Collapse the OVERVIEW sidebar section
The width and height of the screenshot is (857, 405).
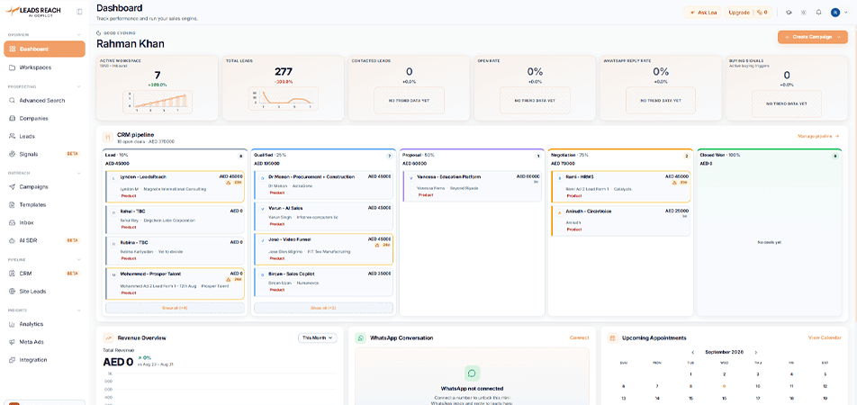(80, 34)
